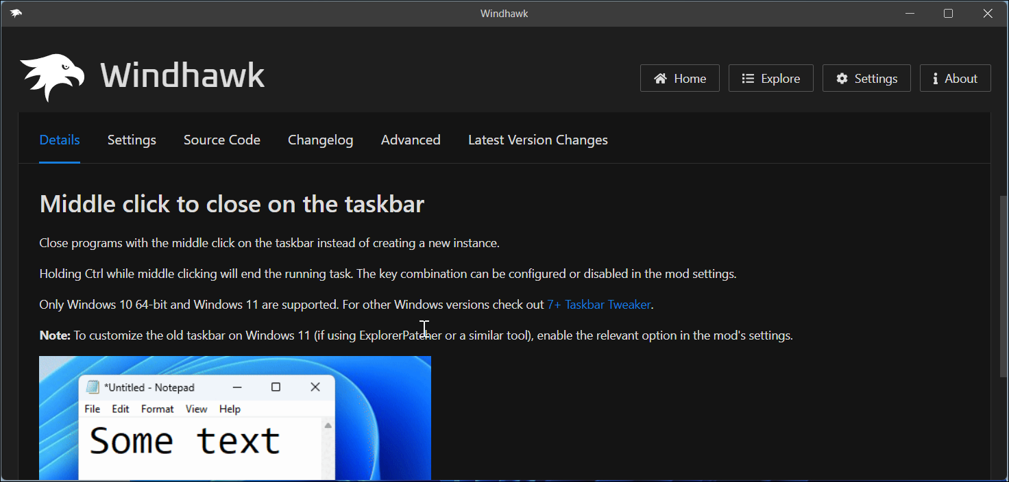Viewport: 1009px width, 482px height.
Task: Select the Details tab
Action: pos(60,140)
